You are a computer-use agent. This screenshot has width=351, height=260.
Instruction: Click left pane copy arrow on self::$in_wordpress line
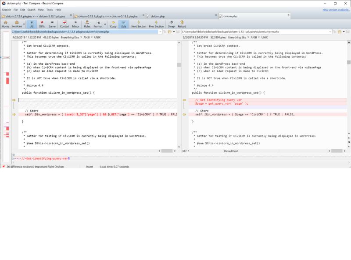click(x=14, y=114)
